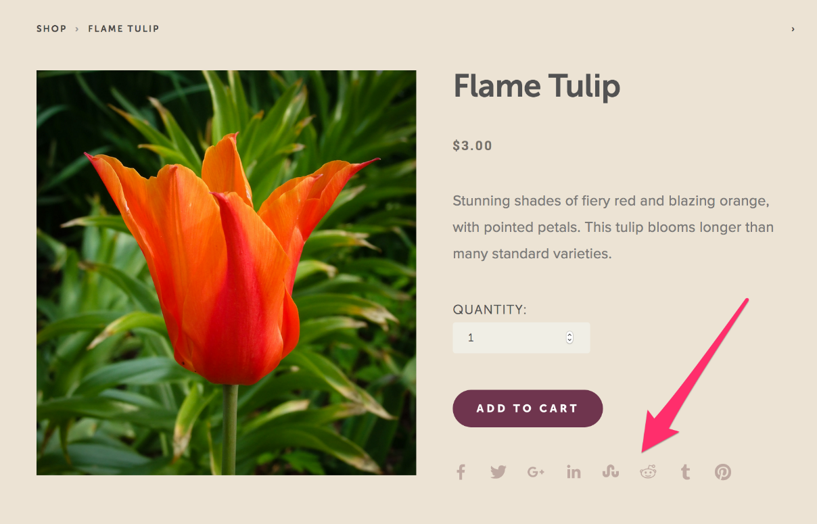817x524 pixels.
Task: Share on LinkedIn
Action: pyautogui.click(x=574, y=472)
